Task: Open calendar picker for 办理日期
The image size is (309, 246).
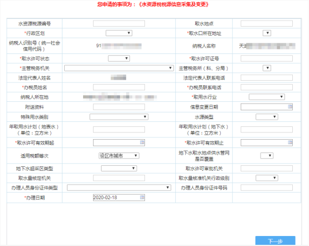Action: tap(142, 197)
